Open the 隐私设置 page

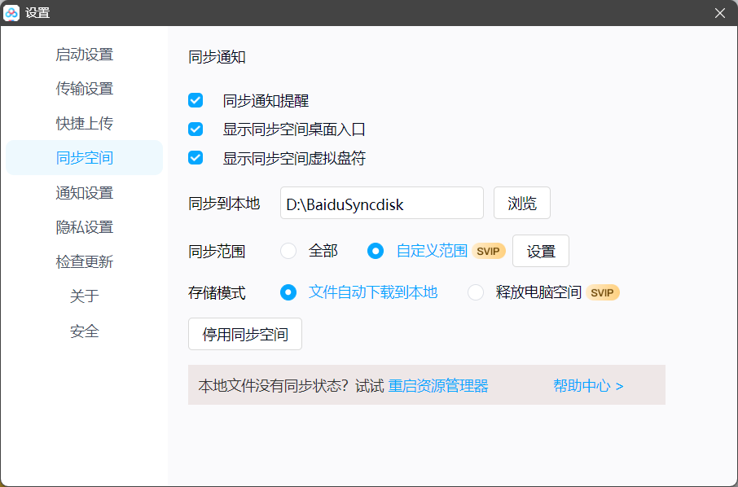[85, 226]
